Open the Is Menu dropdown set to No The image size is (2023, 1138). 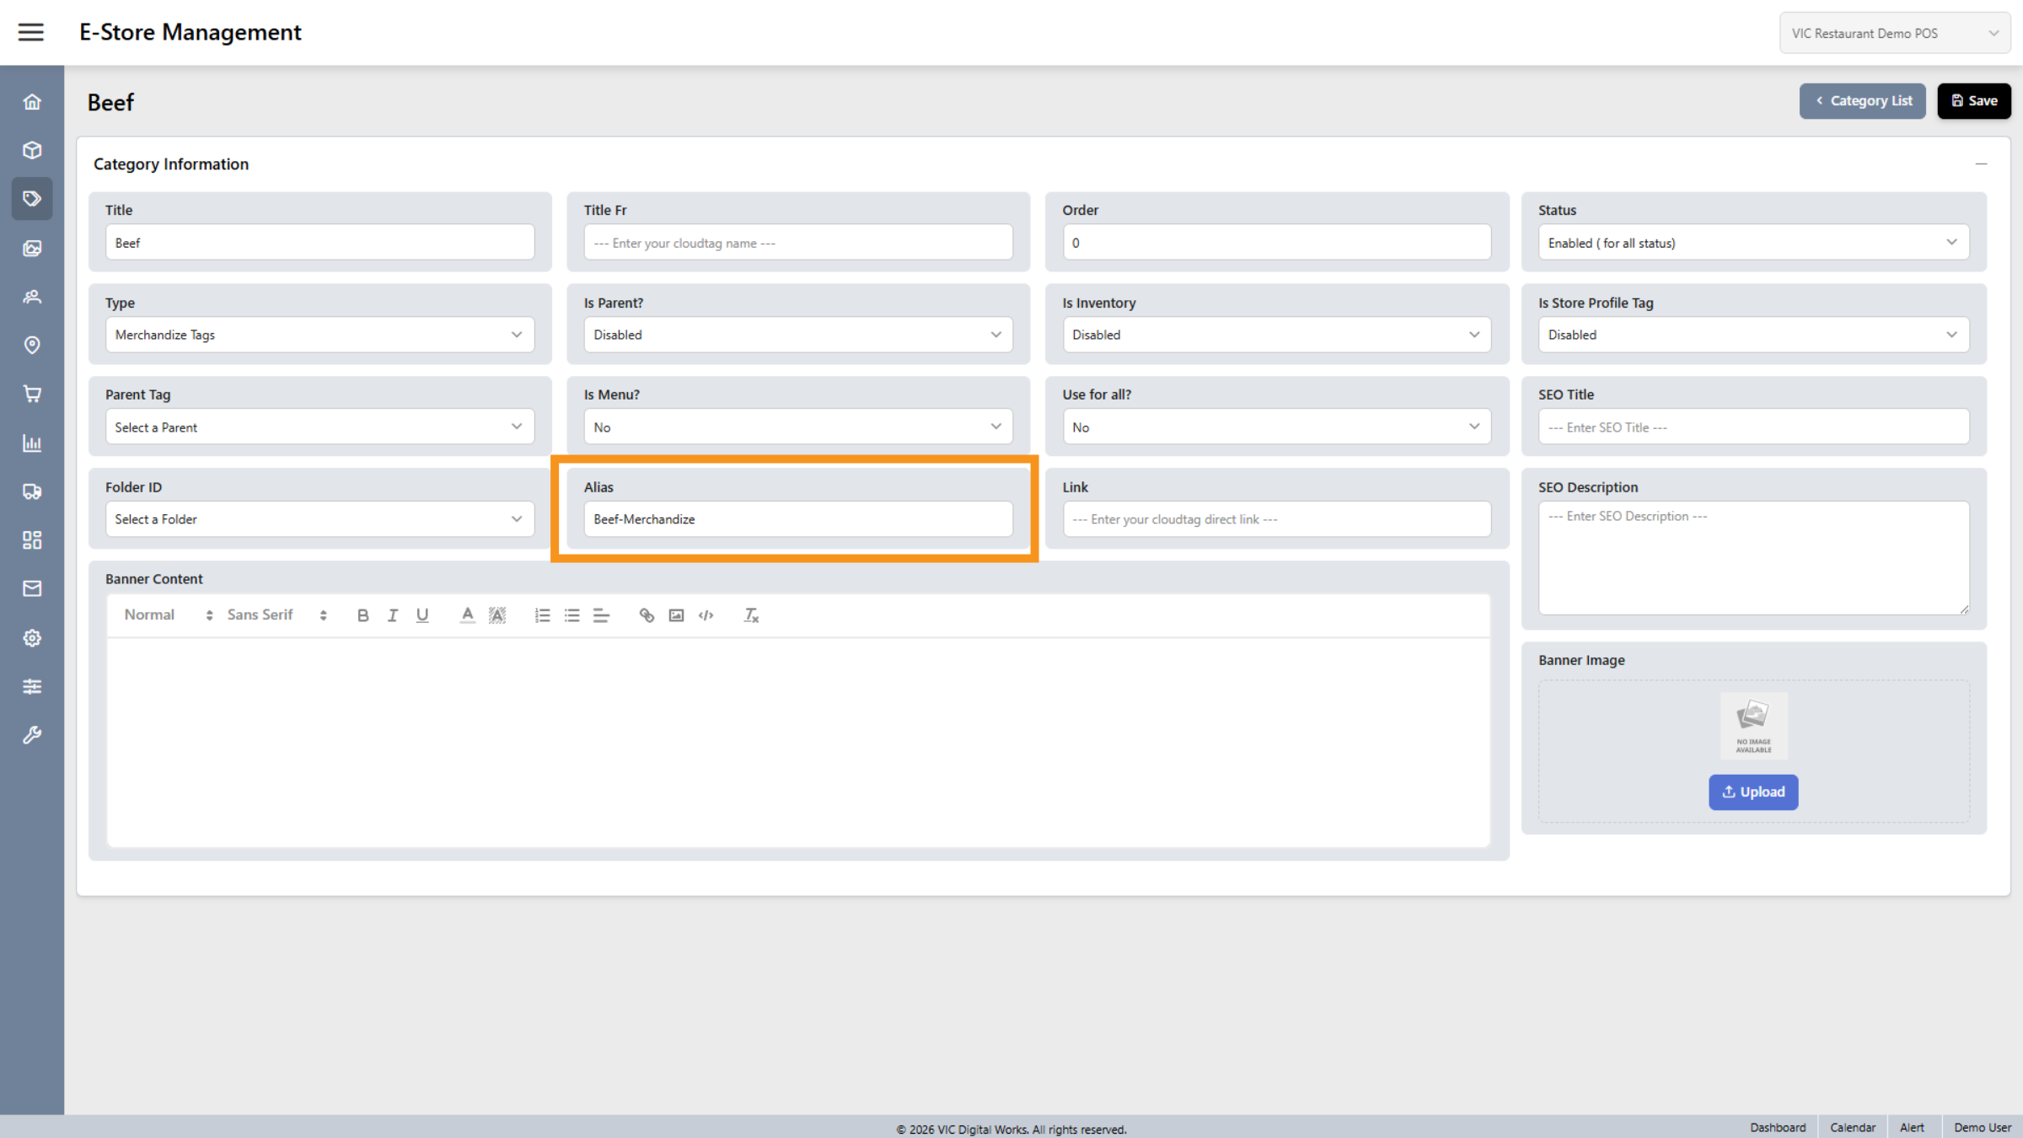[x=797, y=427]
